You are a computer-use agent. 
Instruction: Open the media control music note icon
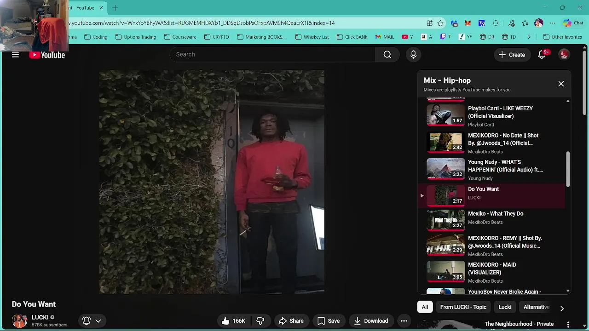click(511, 23)
